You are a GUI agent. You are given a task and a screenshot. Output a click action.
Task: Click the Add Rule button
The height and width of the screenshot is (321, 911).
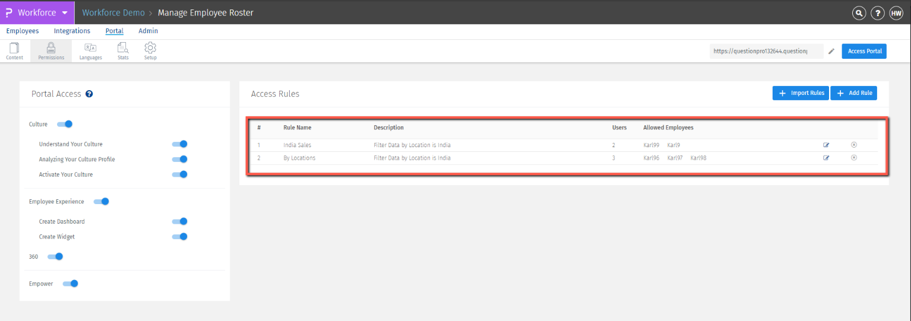(853, 93)
